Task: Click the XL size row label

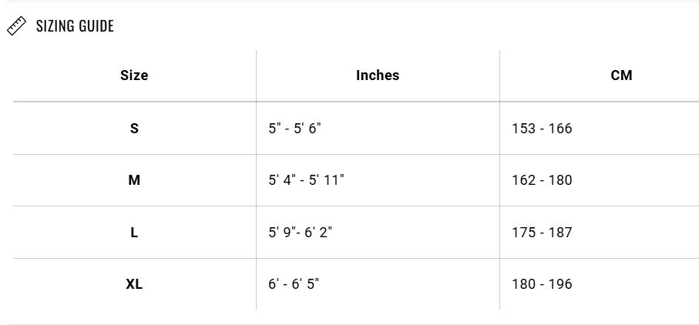Action: 134,283
